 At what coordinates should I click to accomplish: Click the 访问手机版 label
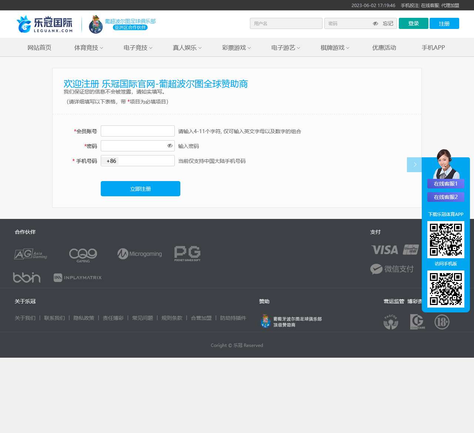[446, 263]
